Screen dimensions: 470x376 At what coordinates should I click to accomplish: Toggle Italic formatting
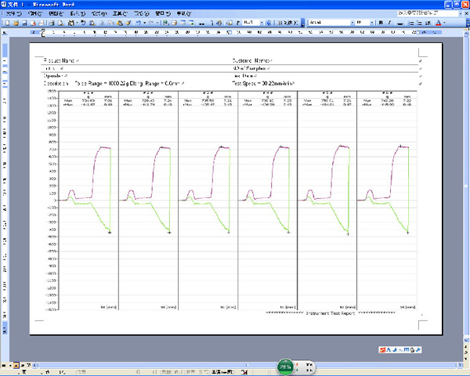pyautogui.click(x=389, y=23)
